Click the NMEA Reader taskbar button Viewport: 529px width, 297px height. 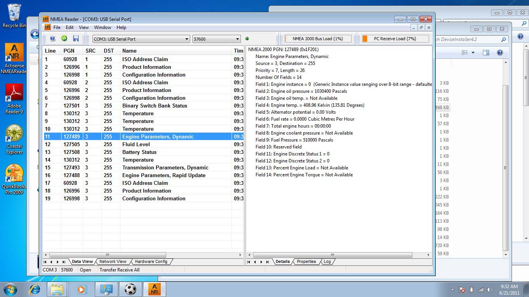pyautogui.click(x=154, y=289)
